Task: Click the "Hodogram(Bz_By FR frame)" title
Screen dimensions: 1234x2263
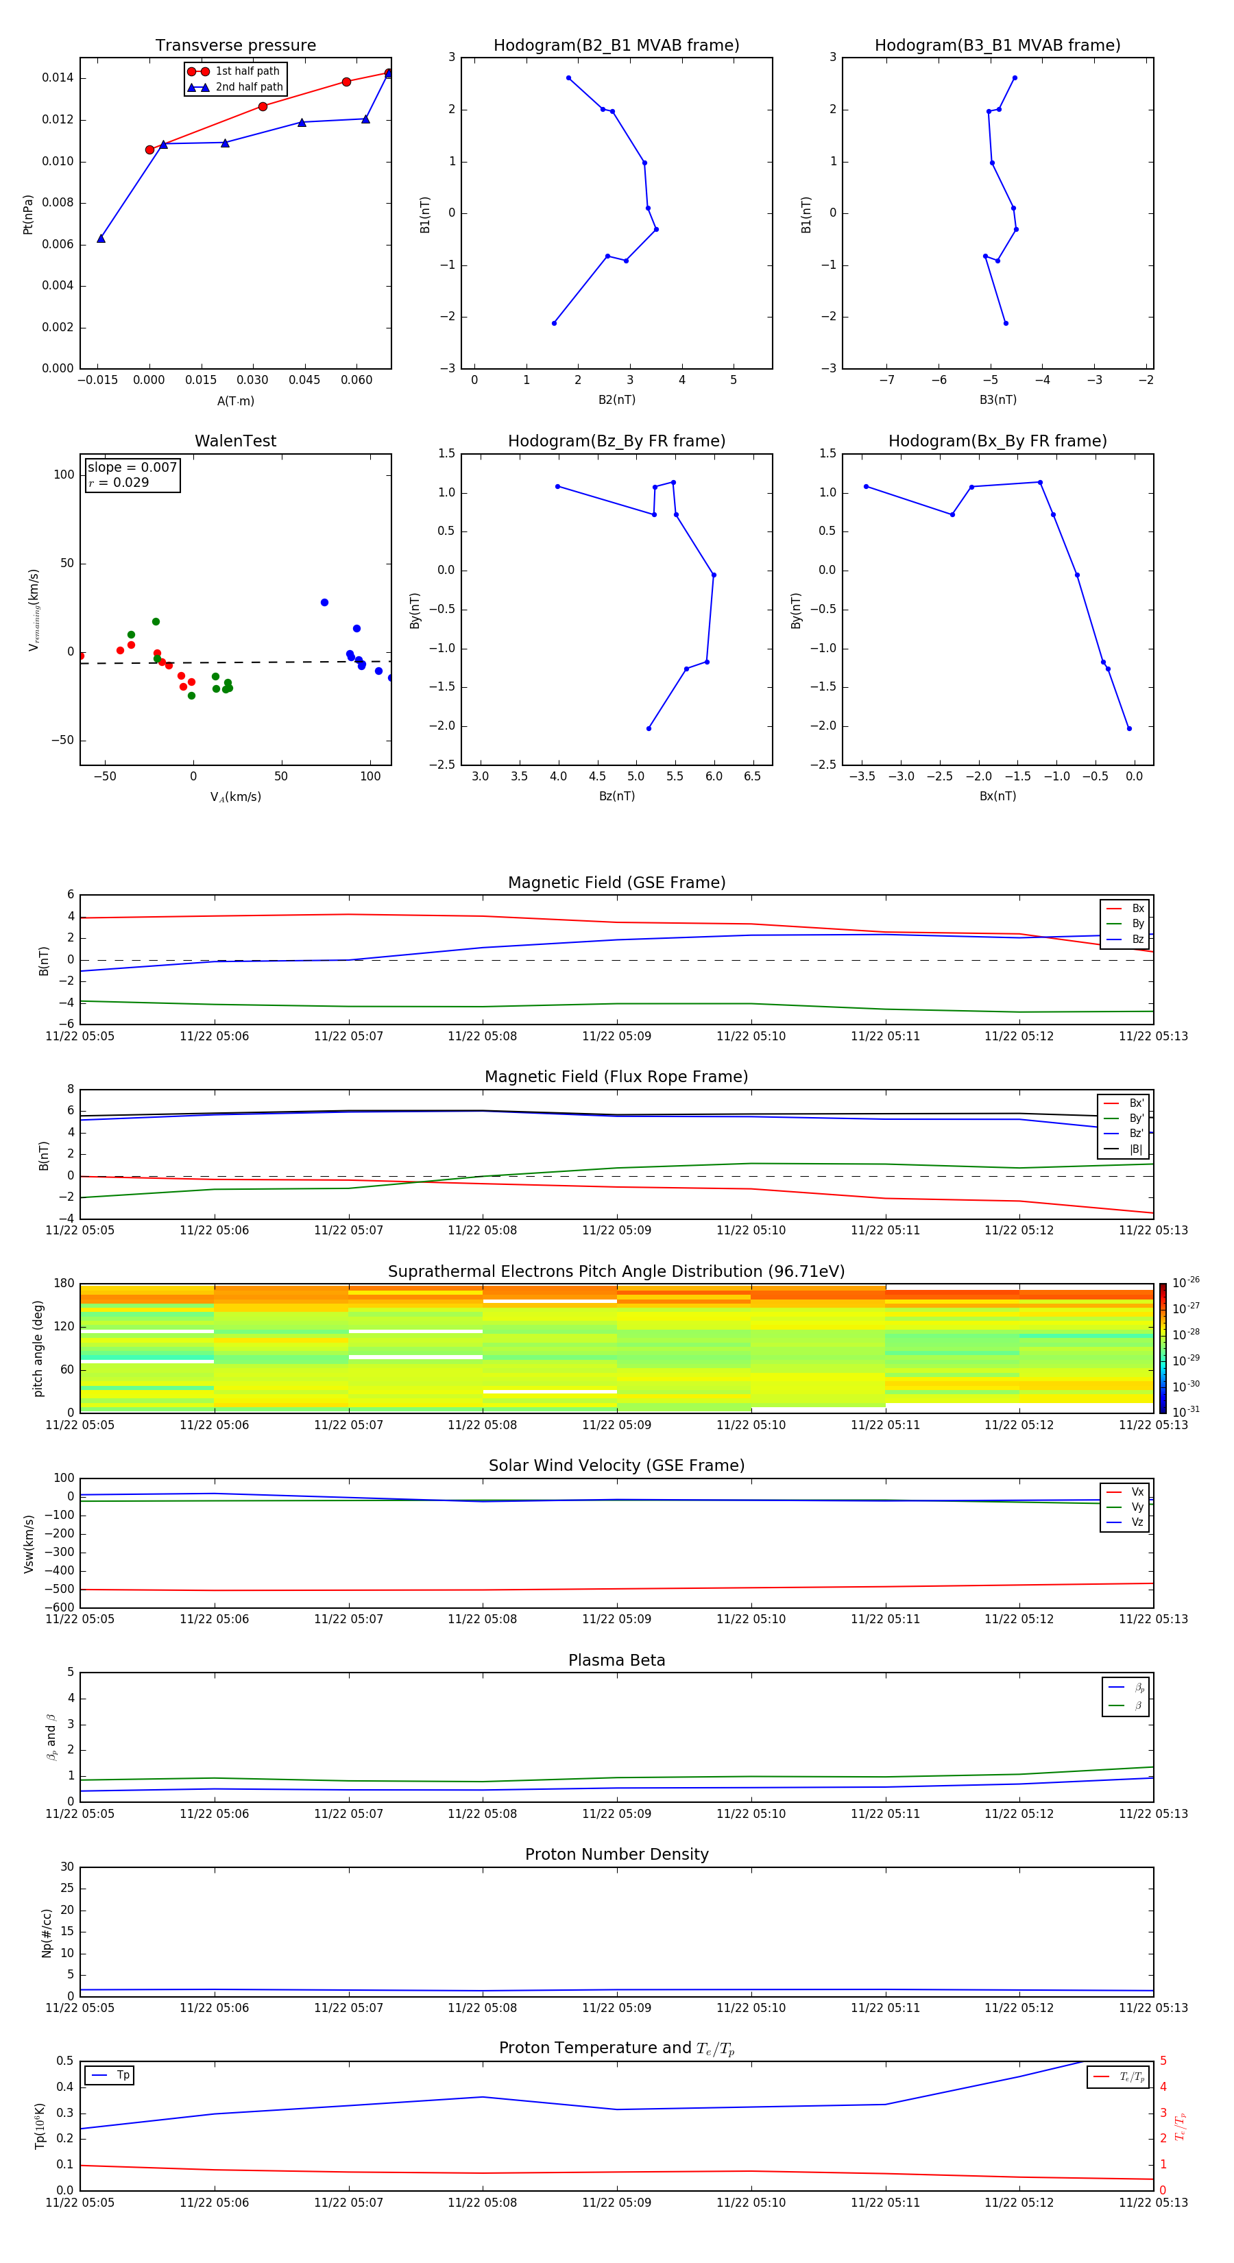Action: point(616,441)
